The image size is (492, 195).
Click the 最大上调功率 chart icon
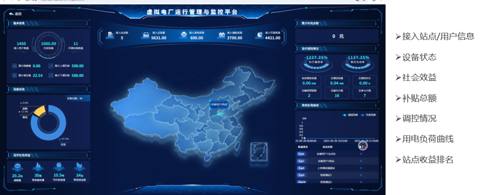click(51, 66)
